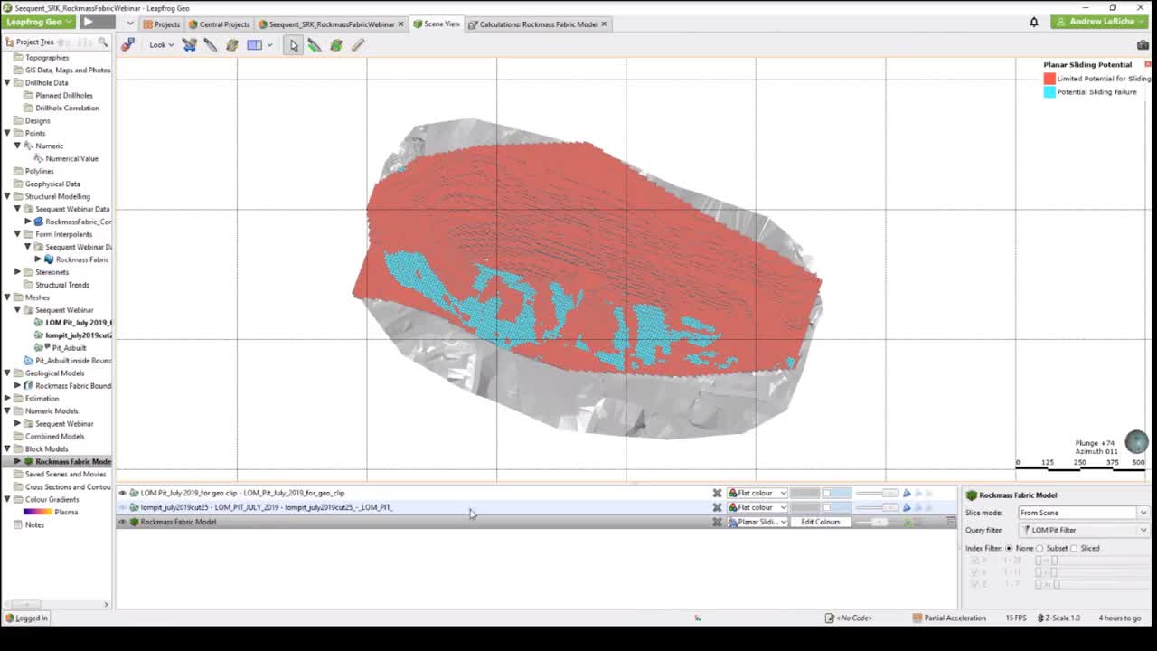Remove lompit_july2019cut25 row from scene

point(717,507)
